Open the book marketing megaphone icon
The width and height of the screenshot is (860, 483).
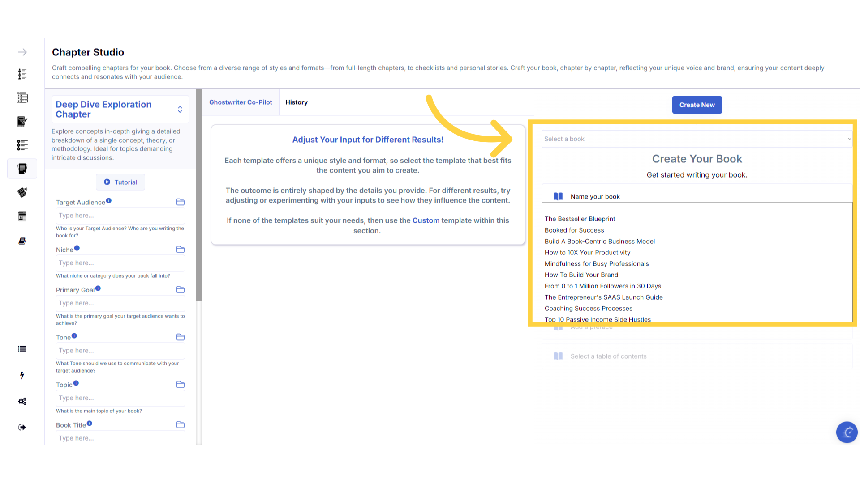tap(22, 192)
